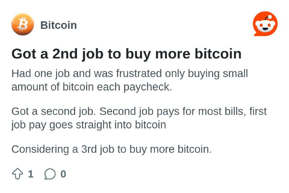
Task: Select the line starting 'Had one job and was frustrated'
Action: pyautogui.click(x=130, y=74)
